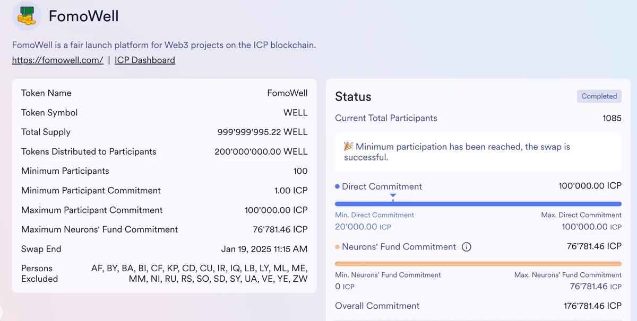Click the orange Neurons' Fund dot
Viewport: 637px width, 321px height.
click(338, 247)
